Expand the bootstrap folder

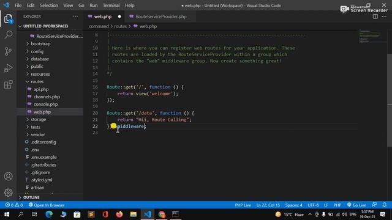click(40, 43)
